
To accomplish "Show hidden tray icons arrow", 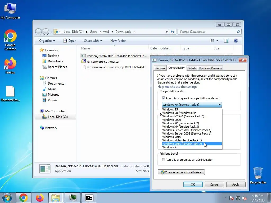I will [225, 198].
